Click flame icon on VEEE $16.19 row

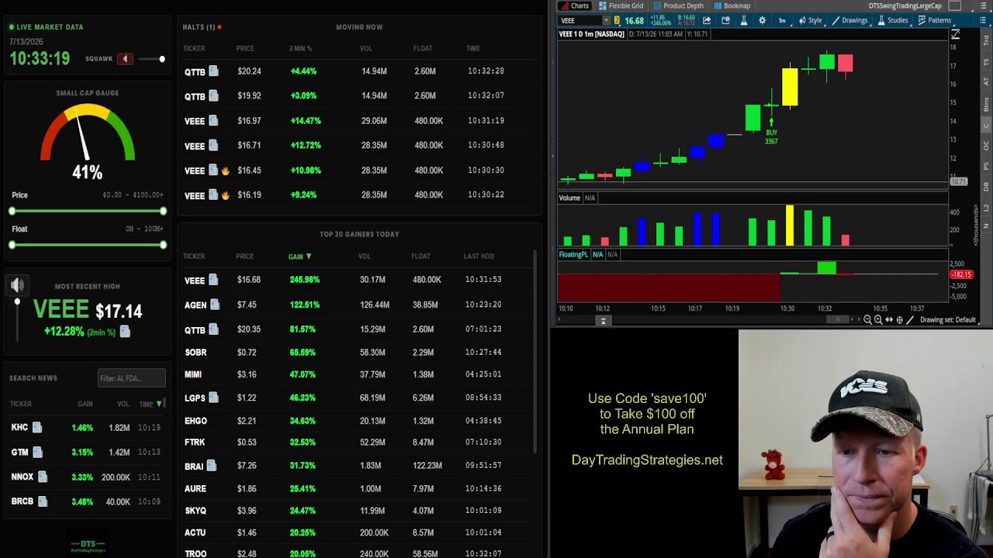pos(225,195)
